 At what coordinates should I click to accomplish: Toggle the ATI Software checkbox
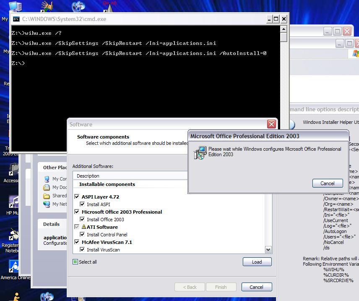pyautogui.click(x=77, y=227)
